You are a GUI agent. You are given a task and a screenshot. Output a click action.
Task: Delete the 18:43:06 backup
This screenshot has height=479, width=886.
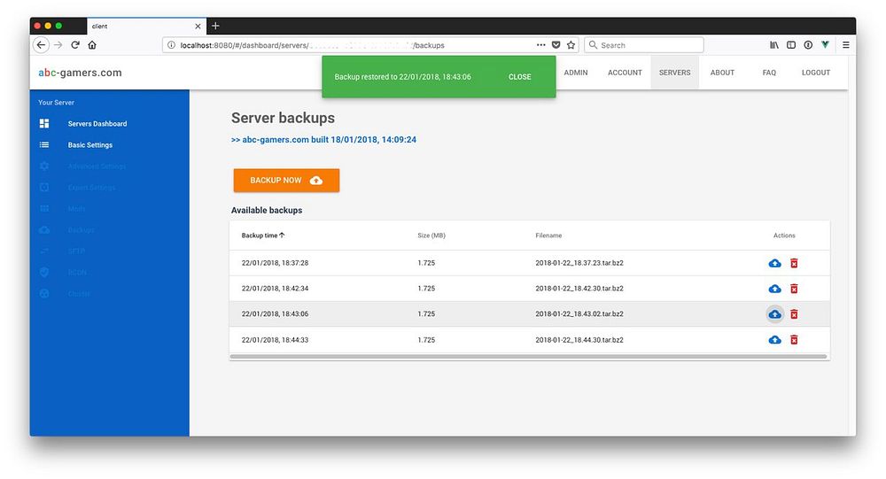(794, 314)
